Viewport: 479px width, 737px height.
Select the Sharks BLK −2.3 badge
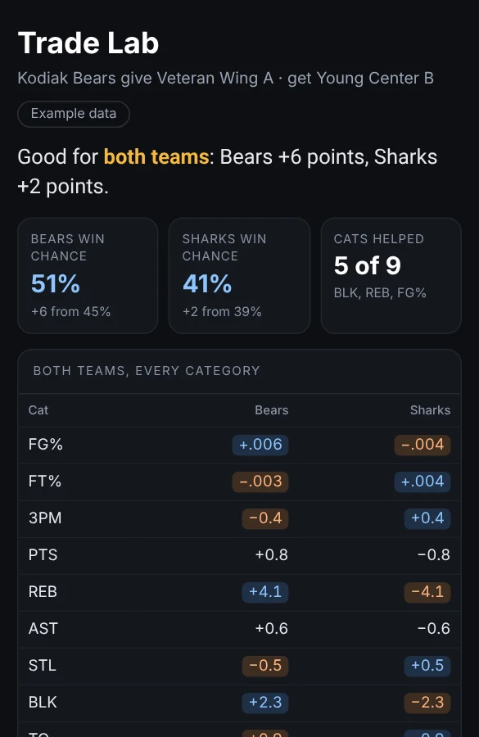427,703
